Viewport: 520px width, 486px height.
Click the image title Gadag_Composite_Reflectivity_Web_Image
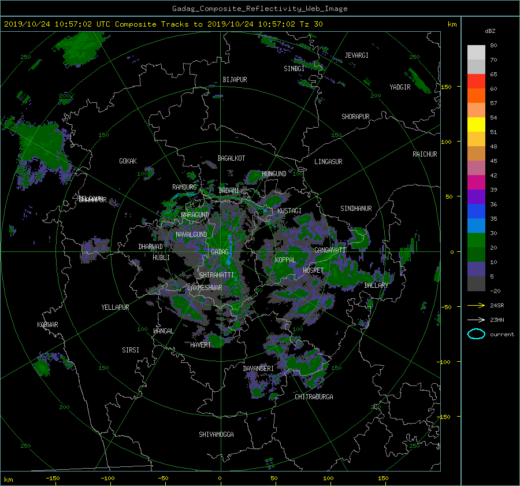click(x=259, y=9)
